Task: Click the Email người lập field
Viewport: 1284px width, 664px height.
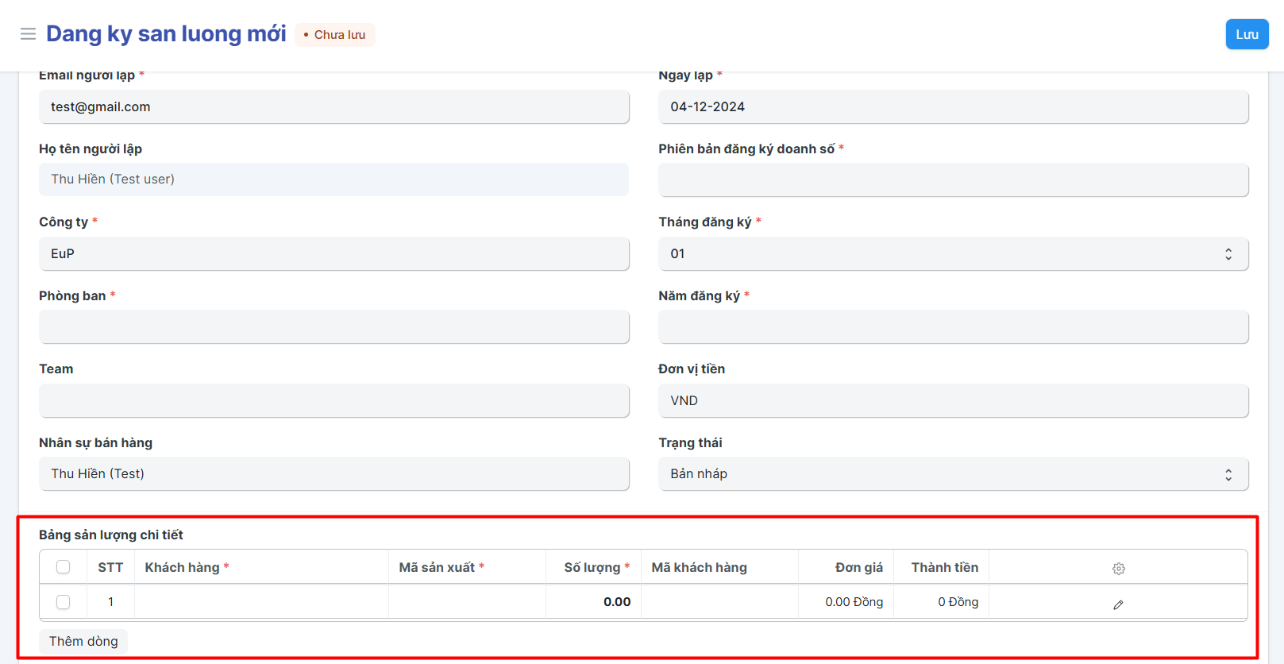Action: [x=334, y=107]
